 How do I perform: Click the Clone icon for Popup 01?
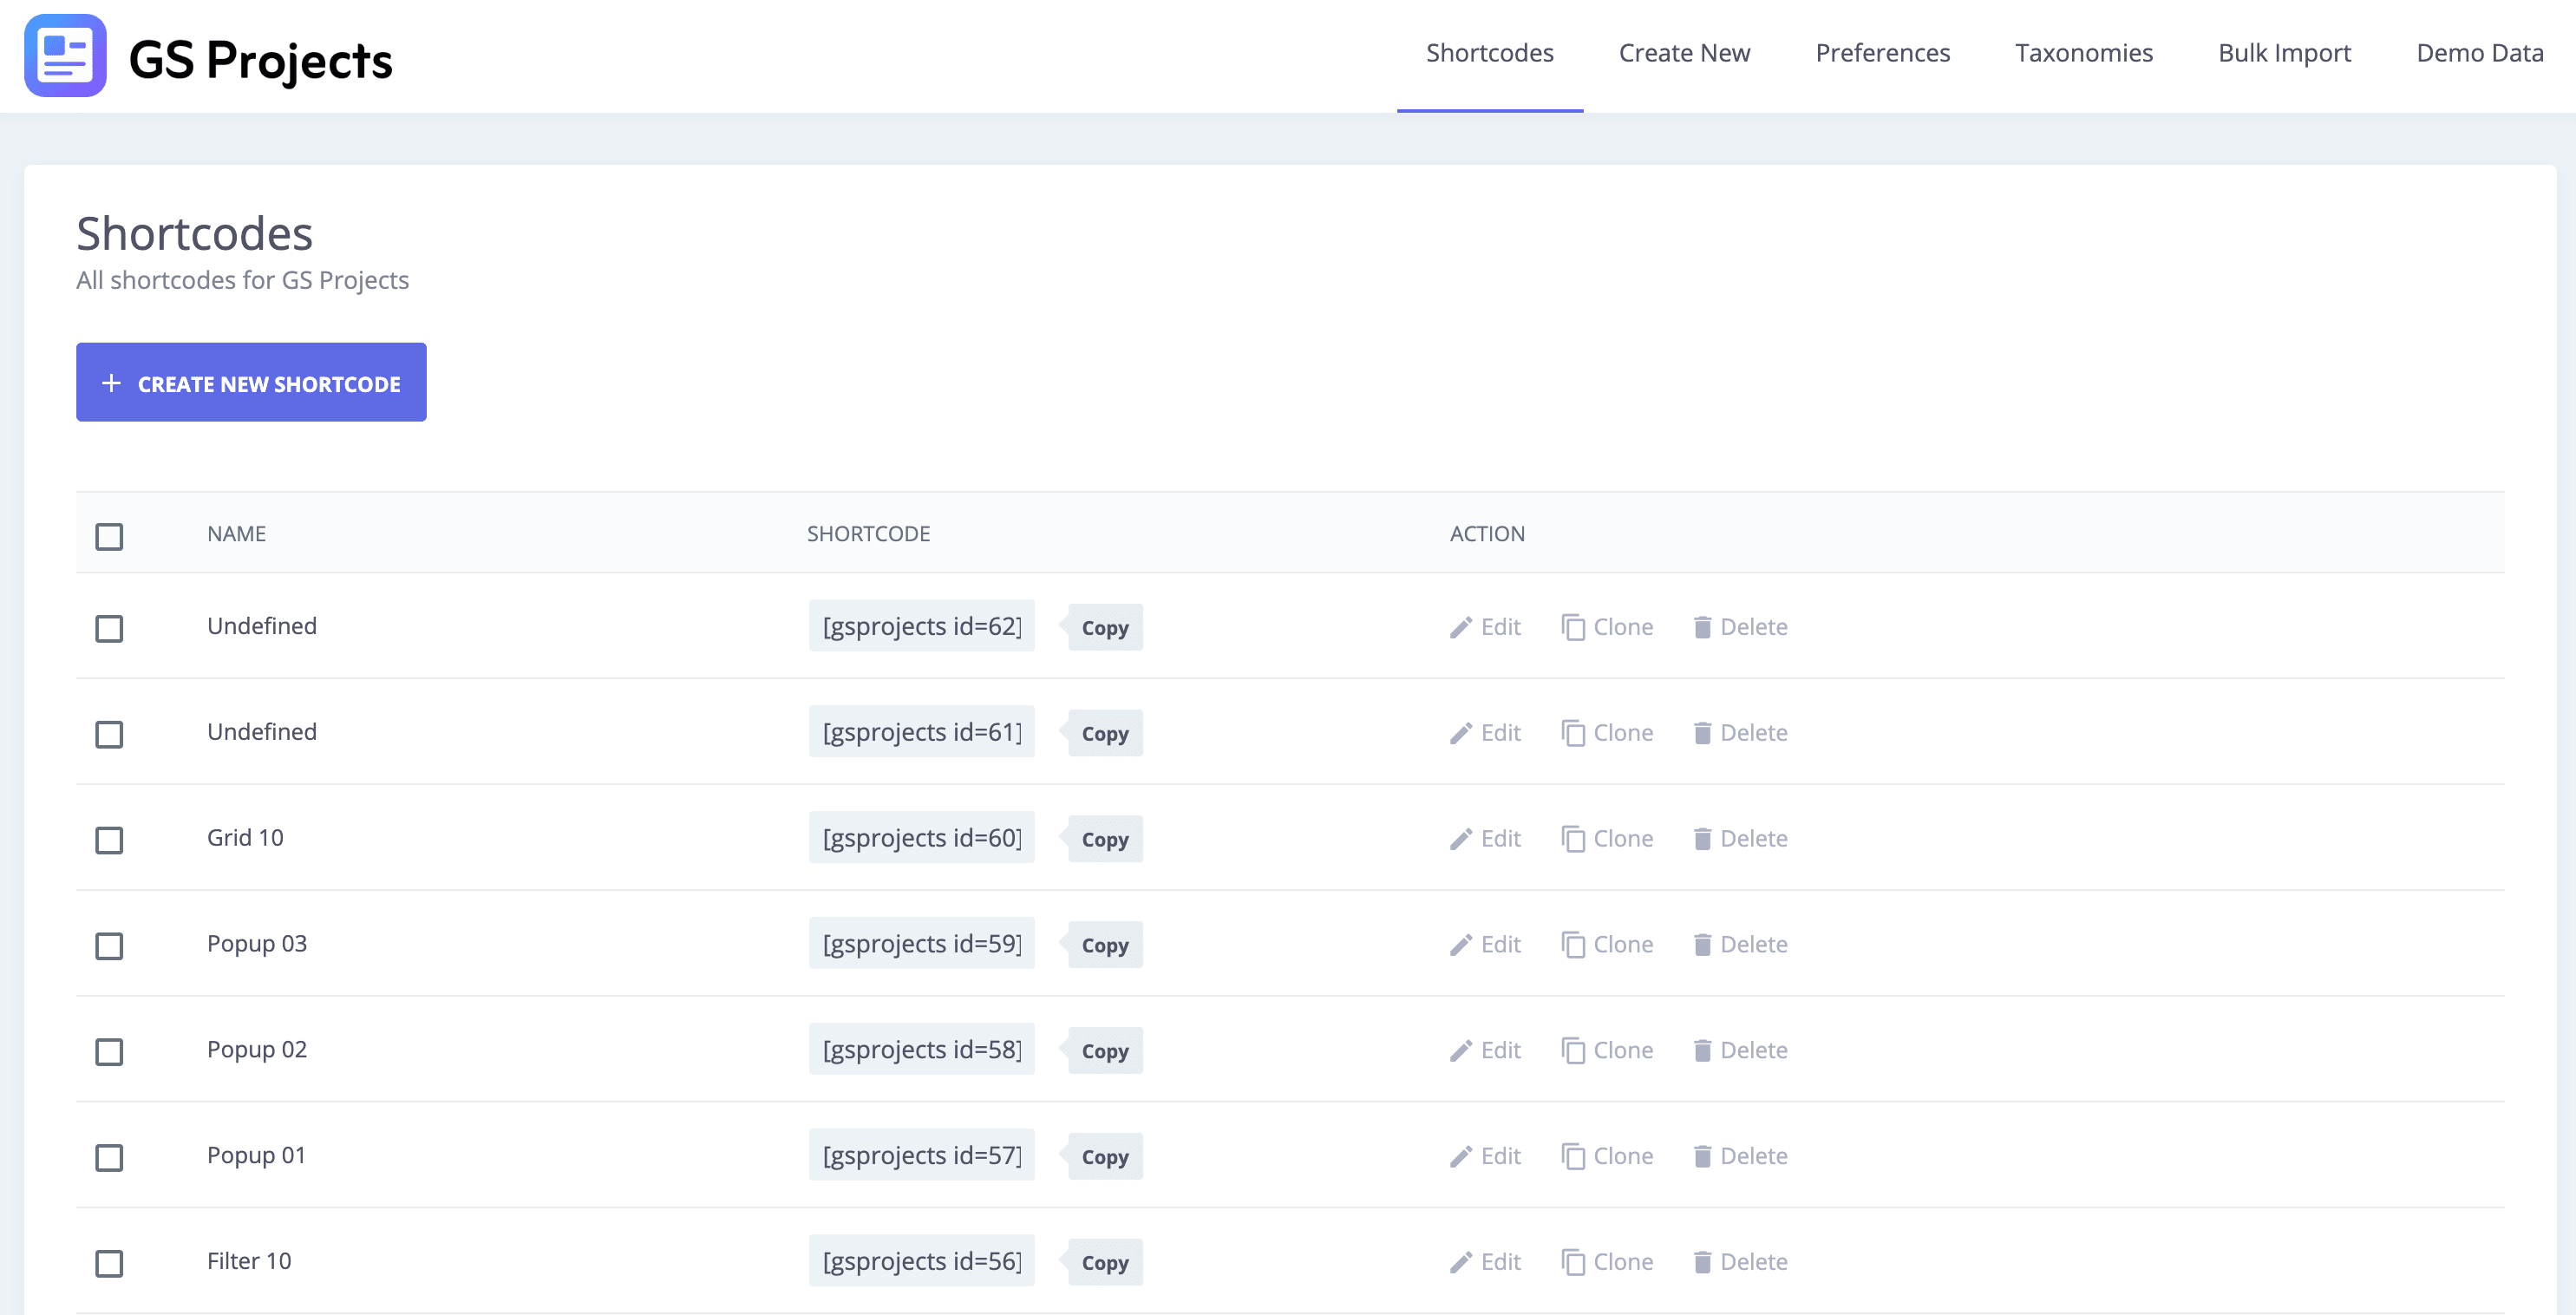tap(1573, 1157)
